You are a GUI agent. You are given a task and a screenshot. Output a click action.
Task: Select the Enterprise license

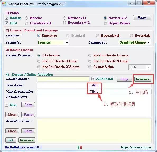click(x=38, y=36)
